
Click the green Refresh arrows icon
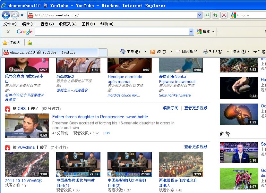[x=216, y=15]
